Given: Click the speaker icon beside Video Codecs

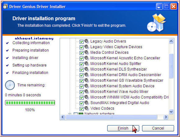Looking at the screenshot, I should (x=86, y=108).
